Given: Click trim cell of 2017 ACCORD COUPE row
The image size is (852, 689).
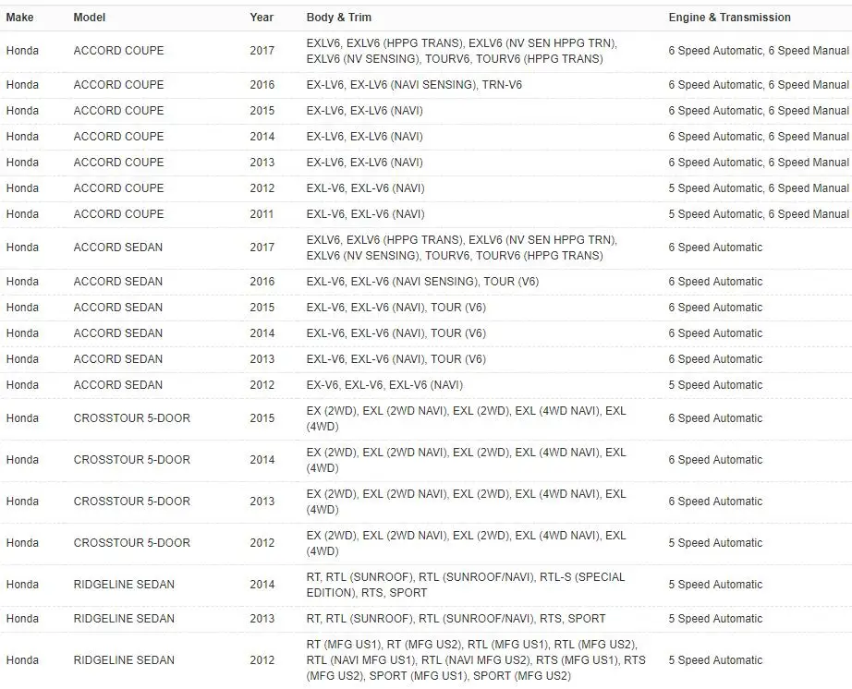Looking at the screenshot, I should tap(462, 51).
